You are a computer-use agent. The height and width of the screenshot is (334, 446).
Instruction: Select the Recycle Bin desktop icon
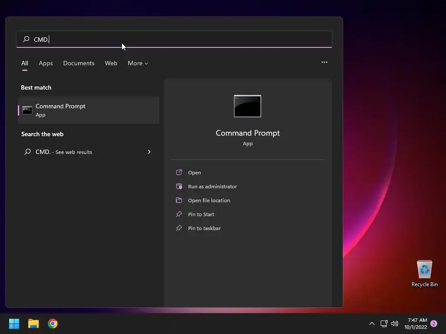click(x=424, y=273)
